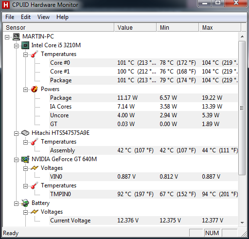Screen dimensions: 249x239
Task: Click the NUM status bar indicator
Action: tap(212, 233)
